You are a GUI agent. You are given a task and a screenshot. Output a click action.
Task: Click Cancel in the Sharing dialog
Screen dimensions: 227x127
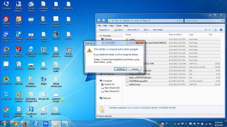click(135, 69)
